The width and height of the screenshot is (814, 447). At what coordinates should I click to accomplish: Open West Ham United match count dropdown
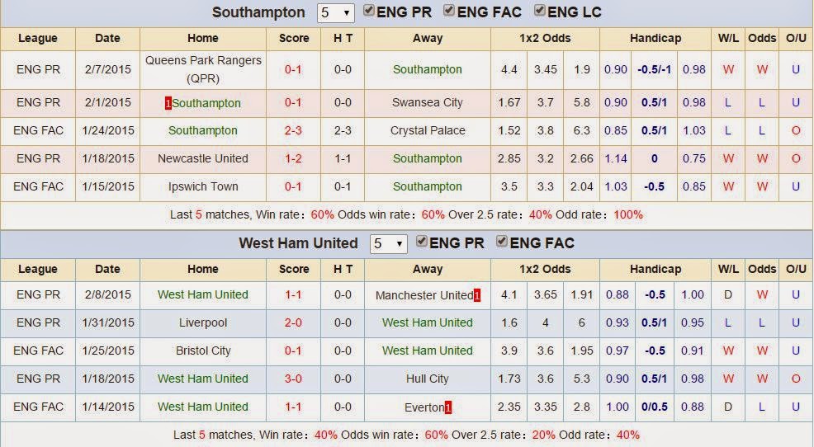[388, 244]
